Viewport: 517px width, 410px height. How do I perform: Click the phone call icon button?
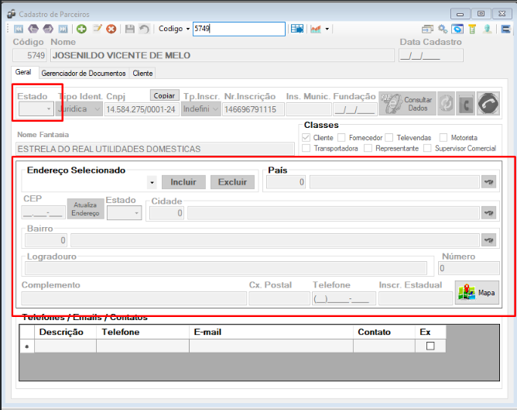click(488, 104)
